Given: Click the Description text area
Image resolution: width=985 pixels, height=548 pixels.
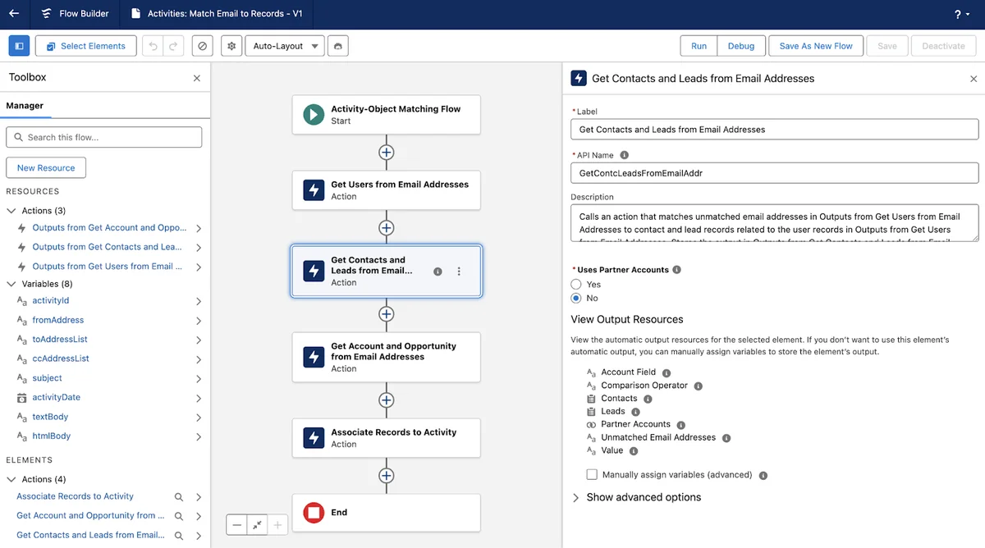Looking at the screenshot, I should pos(774,223).
